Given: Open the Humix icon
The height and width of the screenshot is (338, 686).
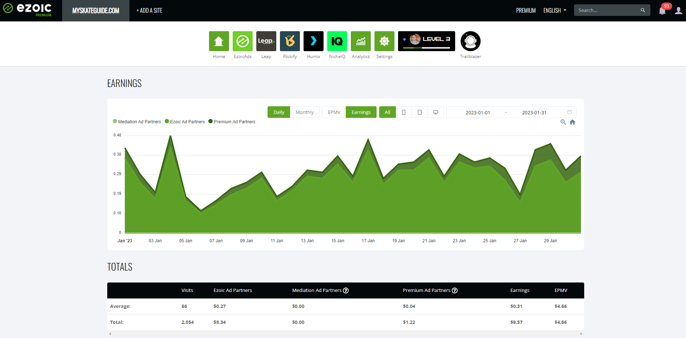Looking at the screenshot, I should coord(313,41).
